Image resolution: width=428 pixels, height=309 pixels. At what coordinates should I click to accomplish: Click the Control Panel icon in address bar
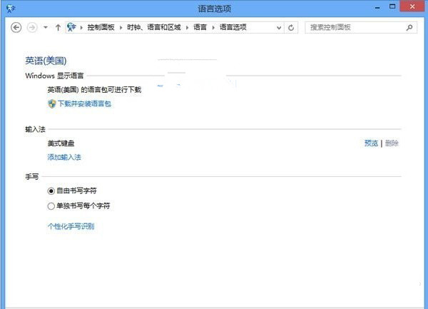coord(71,27)
